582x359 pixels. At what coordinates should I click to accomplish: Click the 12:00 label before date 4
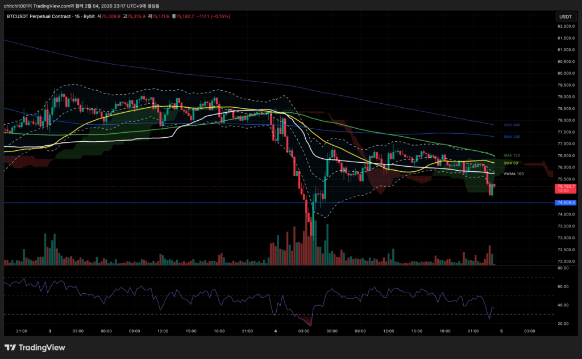pos(163,331)
